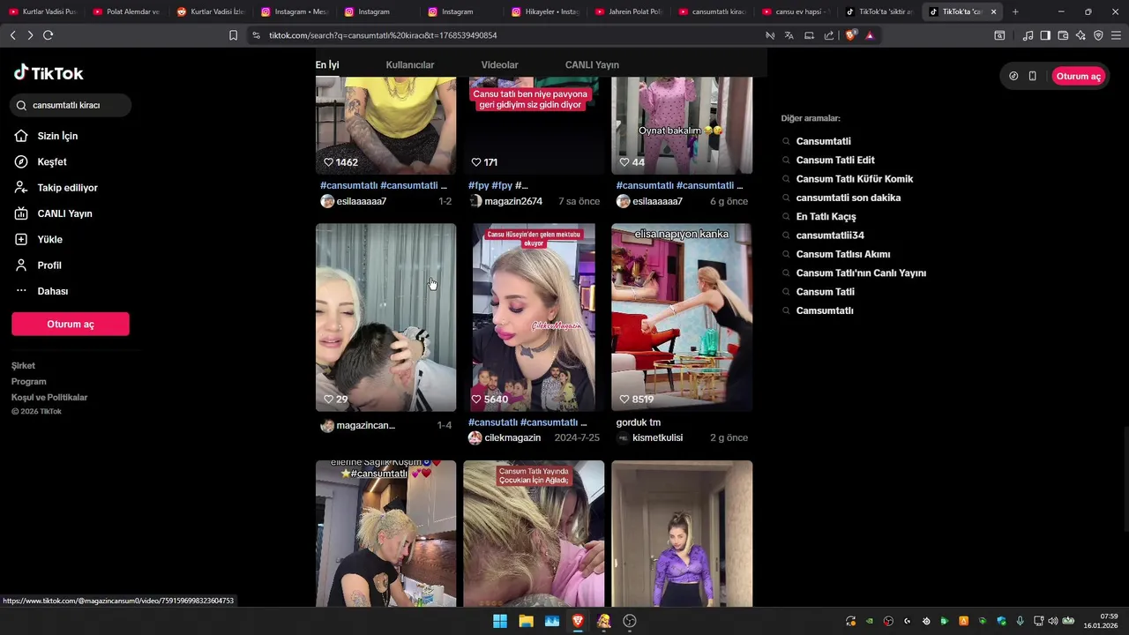The height and width of the screenshot is (635, 1129).
Task: Open the video thumbnail with 5640 likes
Action: 534,317
